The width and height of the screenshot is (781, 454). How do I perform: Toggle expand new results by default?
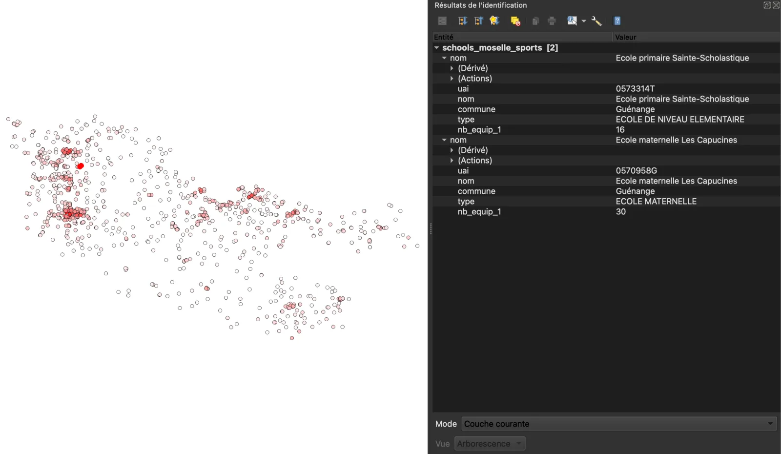click(494, 21)
